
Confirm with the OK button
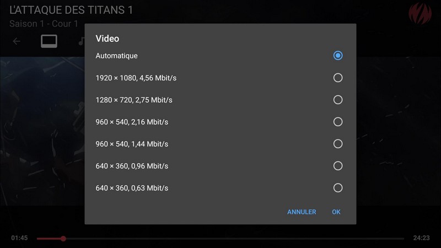[x=336, y=212]
